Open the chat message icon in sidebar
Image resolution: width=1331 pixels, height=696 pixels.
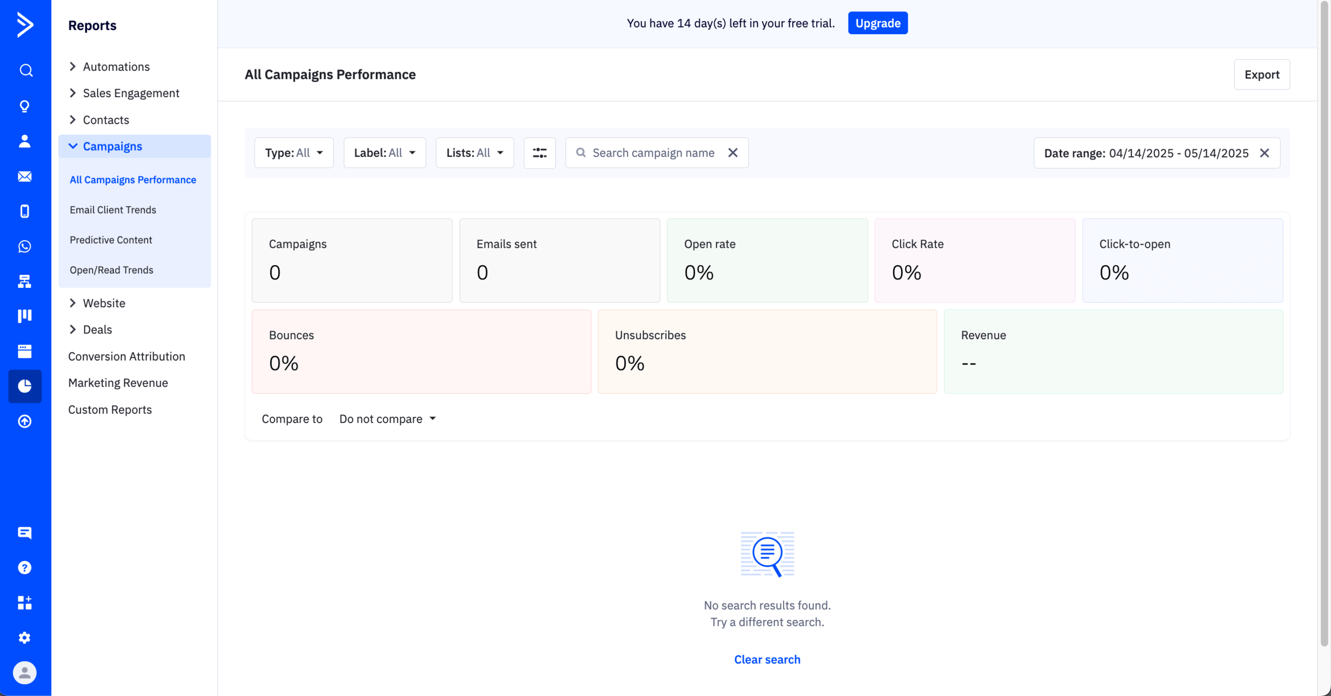pyautogui.click(x=25, y=532)
